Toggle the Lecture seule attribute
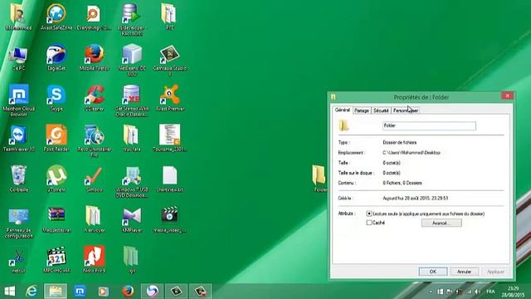This screenshot has width=531, height=299. point(369,214)
